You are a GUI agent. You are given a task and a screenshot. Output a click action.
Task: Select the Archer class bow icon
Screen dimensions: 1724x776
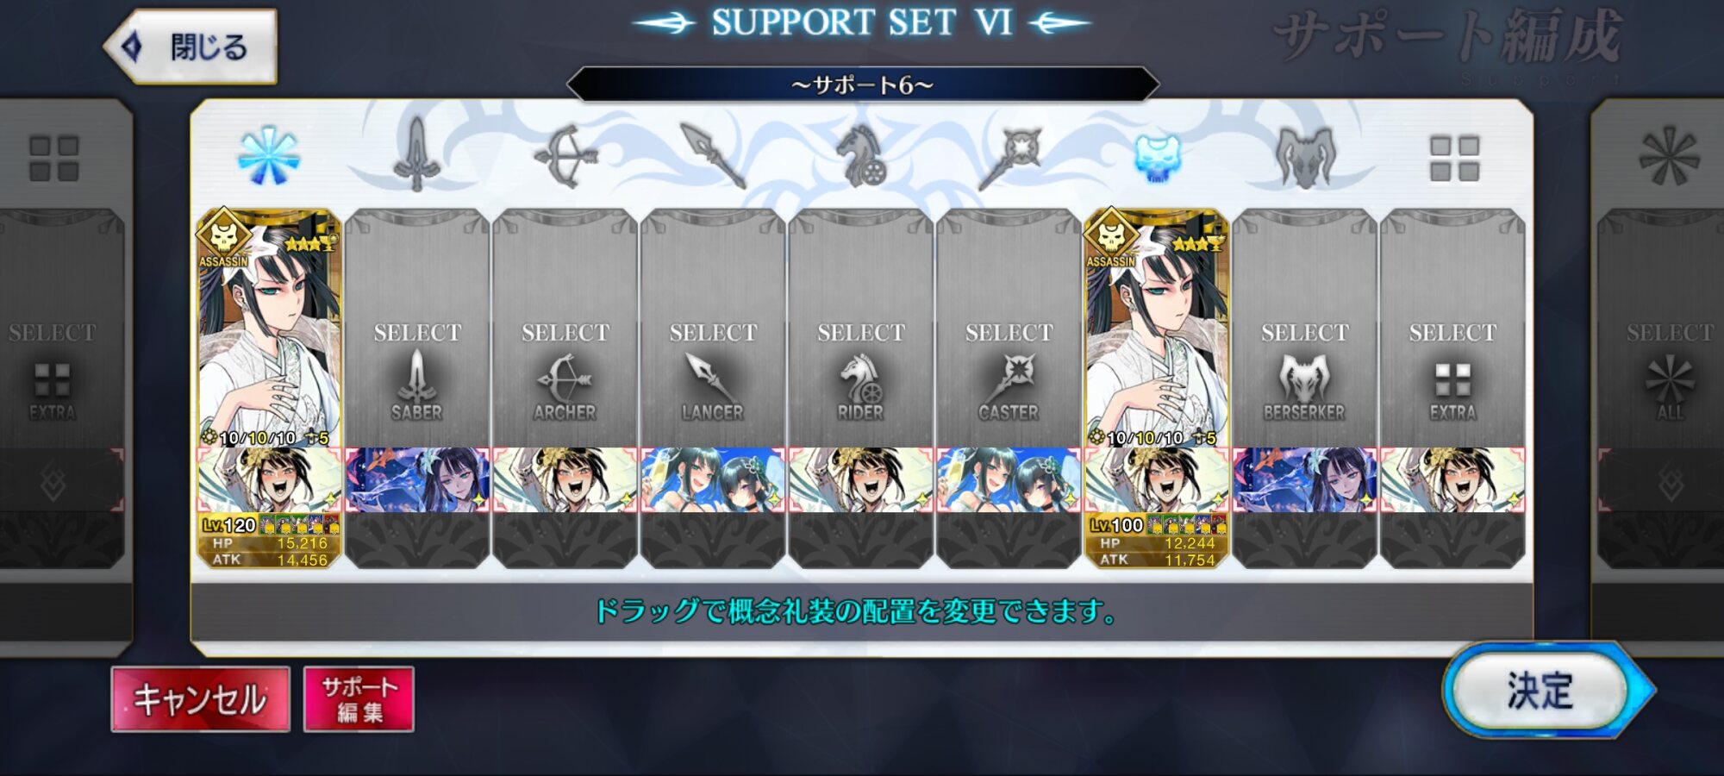point(565,156)
